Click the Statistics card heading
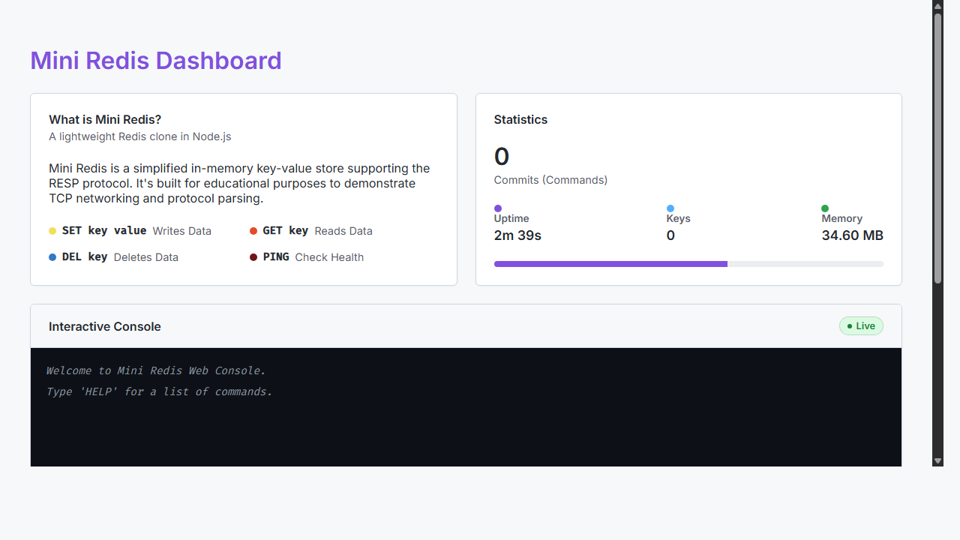This screenshot has height=540, width=960. click(520, 119)
